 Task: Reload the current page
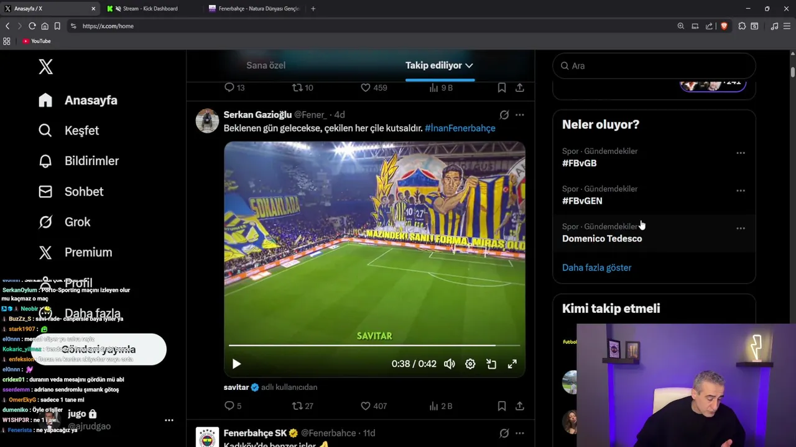tap(32, 26)
